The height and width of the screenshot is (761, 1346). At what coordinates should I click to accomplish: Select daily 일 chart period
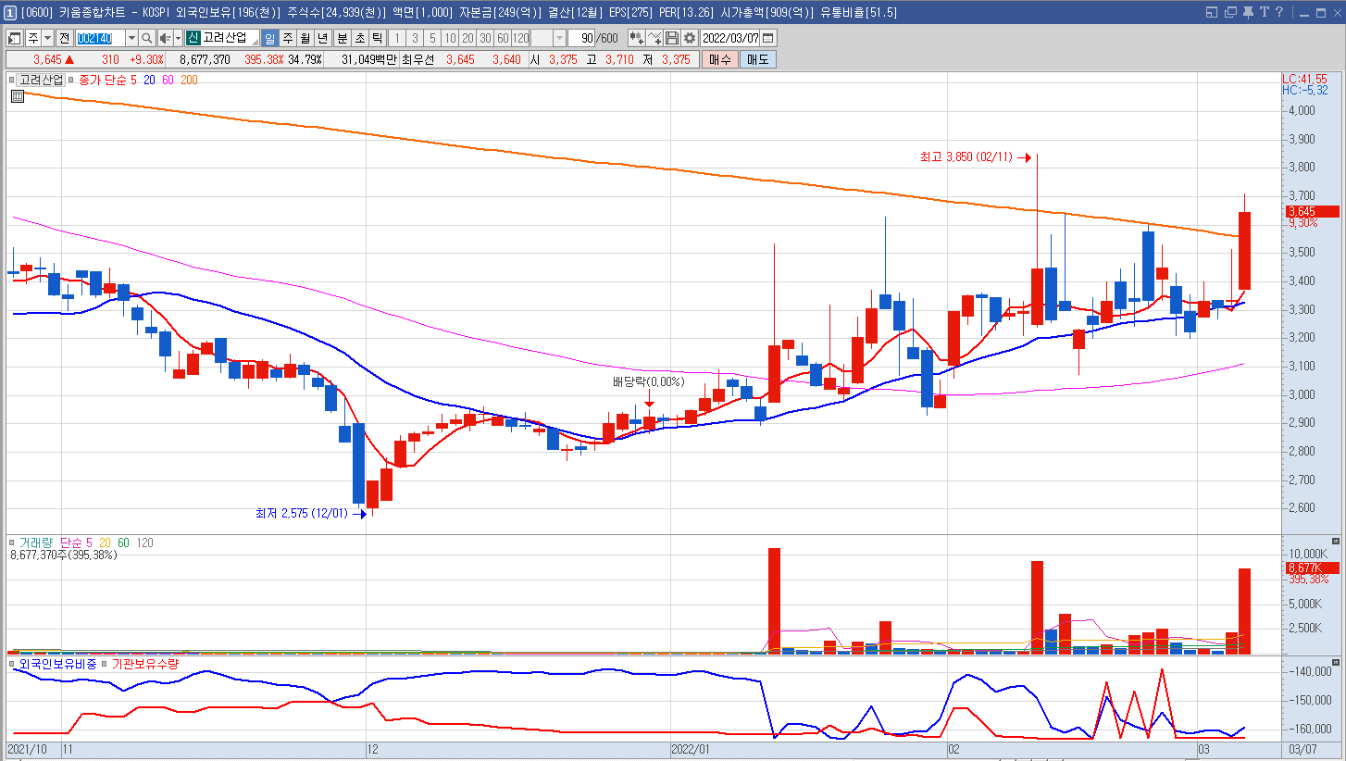pyautogui.click(x=270, y=38)
